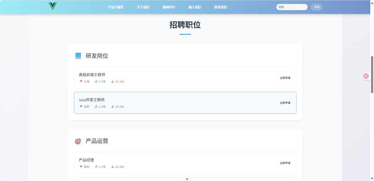Click the 2-4年 experience text
The image size is (374, 181).
tap(102, 107)
